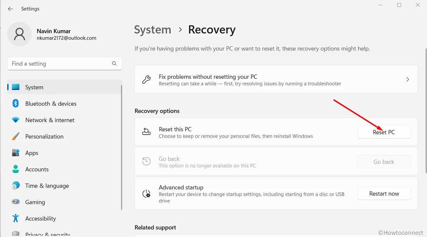Open Bluetooth & devices settings

pos(16,103)
